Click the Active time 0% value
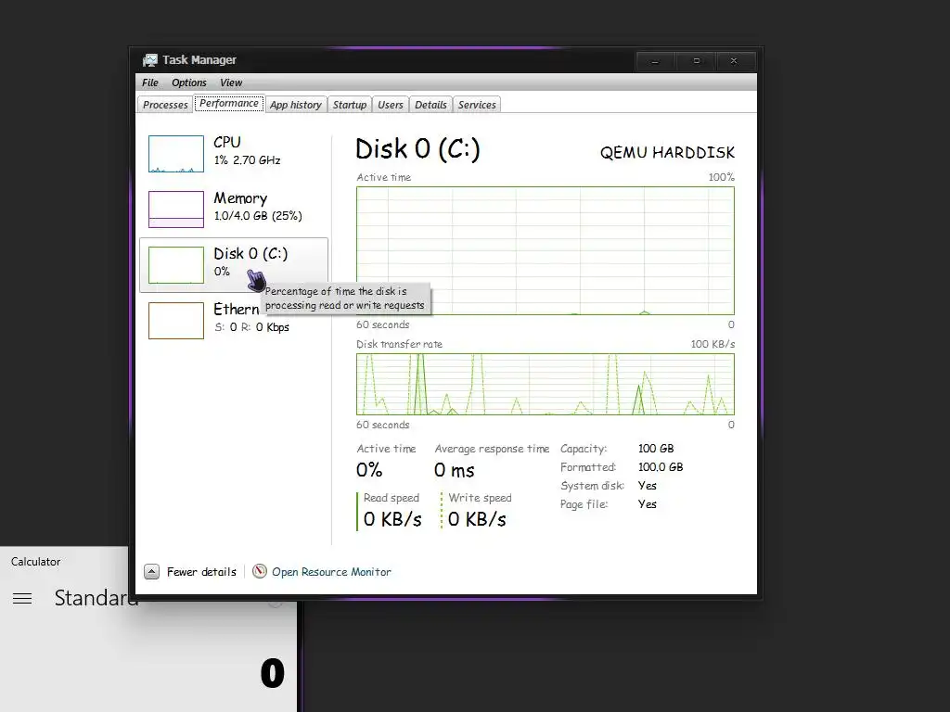Screen dimensions: 950x712 pos(369,470)
